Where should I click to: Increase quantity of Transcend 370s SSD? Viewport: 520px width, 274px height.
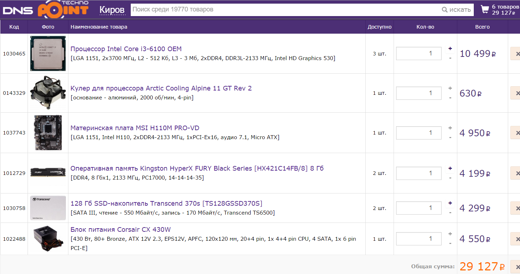450,203
